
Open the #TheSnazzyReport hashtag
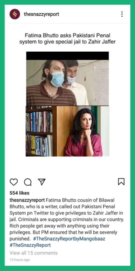coord(30,245)
